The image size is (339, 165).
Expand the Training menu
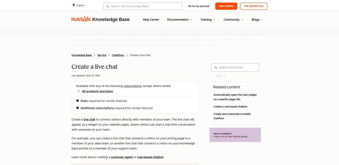click(208, 19)
